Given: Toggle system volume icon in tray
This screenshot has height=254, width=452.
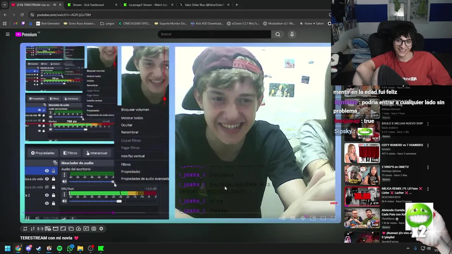Looking at the screenshot, I should [x=429, y=248].
